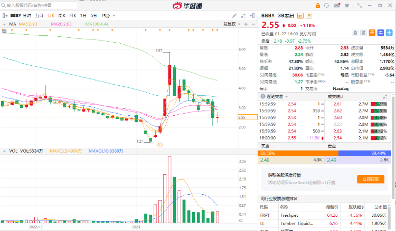Zoom out chart with minus icon

pos(253,24)
